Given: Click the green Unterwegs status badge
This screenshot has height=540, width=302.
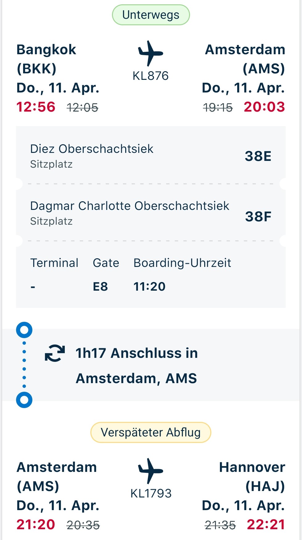Looking at the screenshot, I should pos(150,14).
